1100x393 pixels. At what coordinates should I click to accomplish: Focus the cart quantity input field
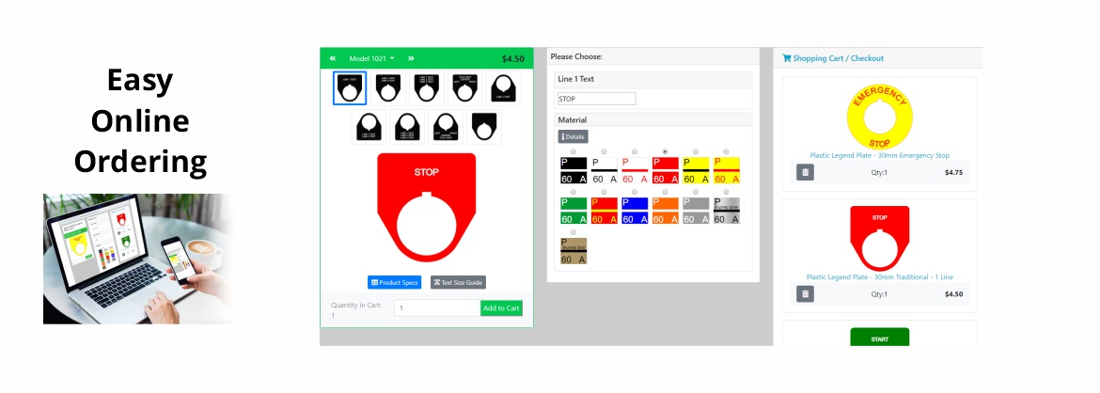point(436,308)
